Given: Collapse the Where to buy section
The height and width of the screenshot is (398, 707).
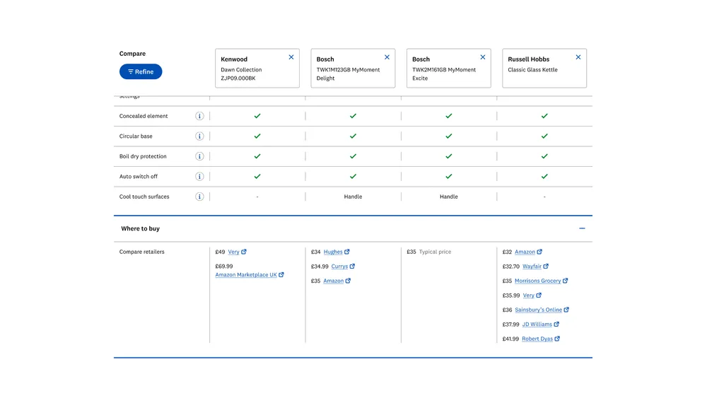Looking at the screenshot, I should pos(582,228).
